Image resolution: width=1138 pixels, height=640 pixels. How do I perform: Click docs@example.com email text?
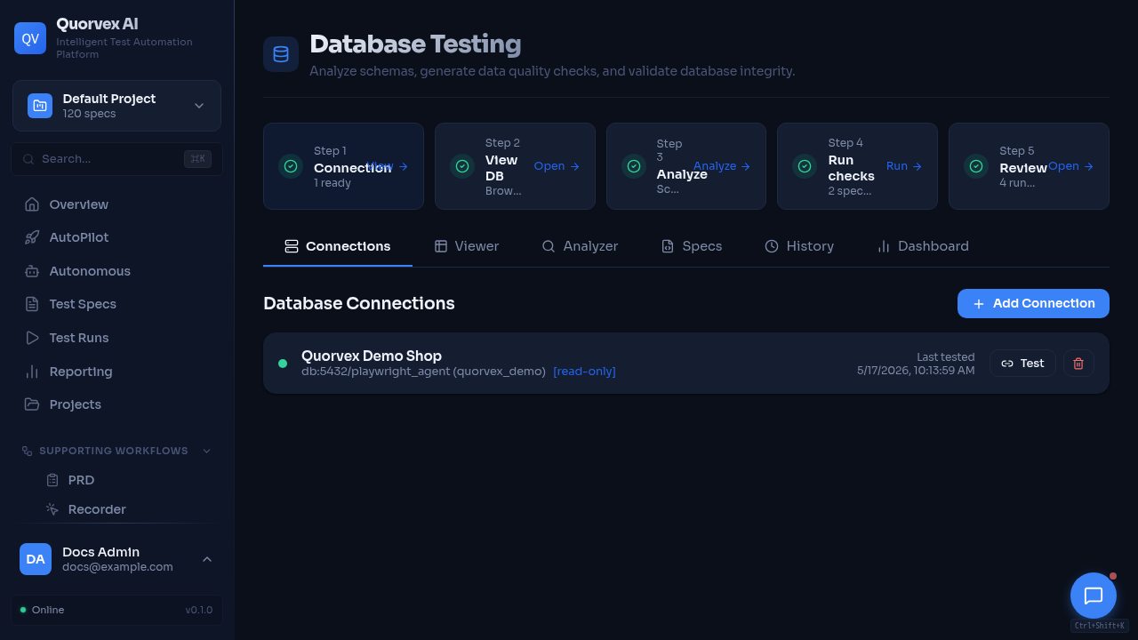point(117,567)
